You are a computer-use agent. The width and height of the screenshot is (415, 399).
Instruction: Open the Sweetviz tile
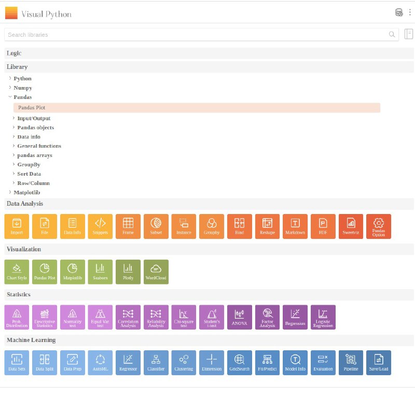click(351, 226)
